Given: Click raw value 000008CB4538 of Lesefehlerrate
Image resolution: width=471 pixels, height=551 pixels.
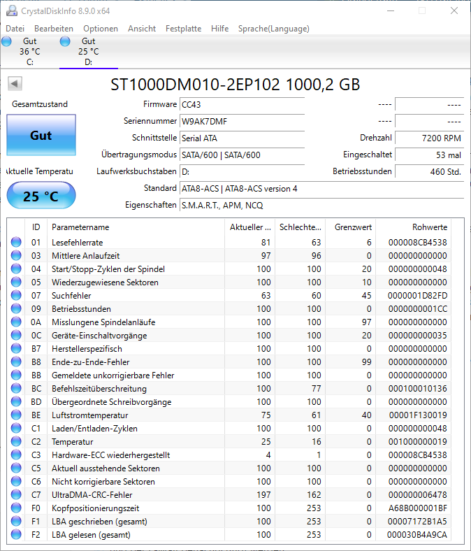Looking at the screenshot, I should [x=418, y=243].
